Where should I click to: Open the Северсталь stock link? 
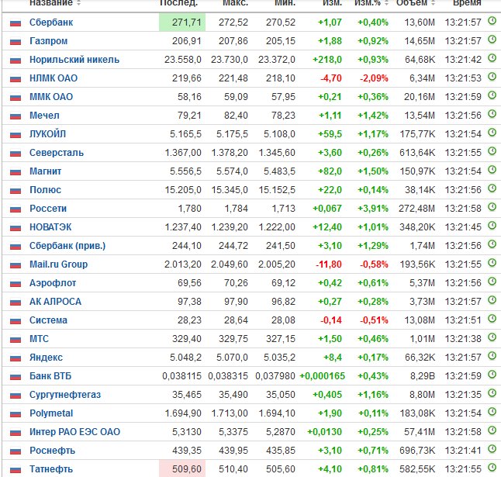pos(57,153)
